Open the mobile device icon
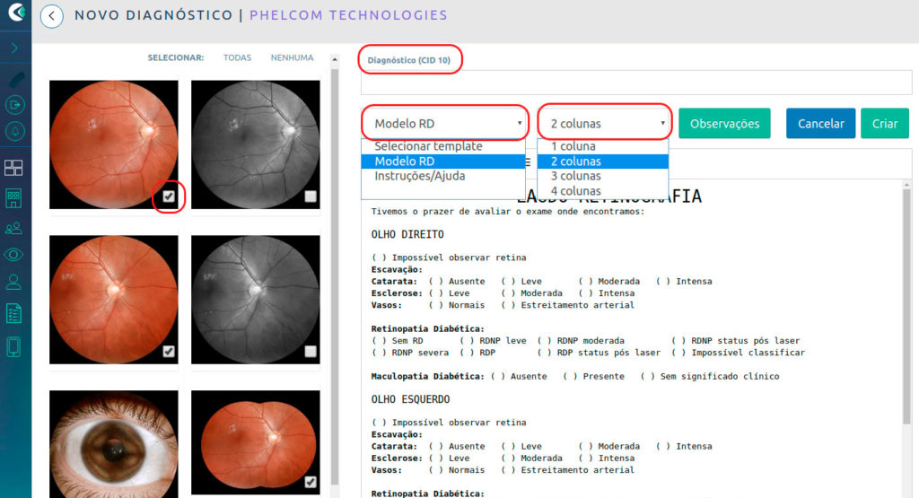 pos(13,347)
